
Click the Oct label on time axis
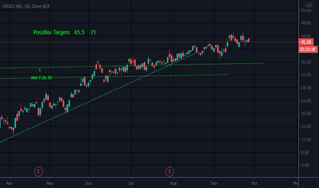pos(254,183)
